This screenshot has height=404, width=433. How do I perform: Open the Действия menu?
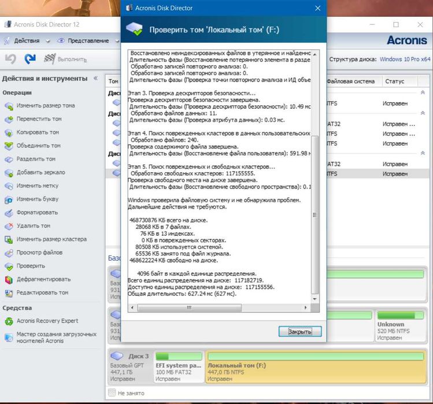27,41
